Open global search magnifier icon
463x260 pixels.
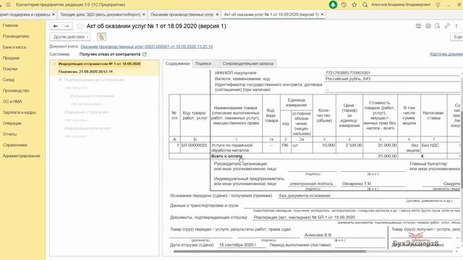(365, 5)
